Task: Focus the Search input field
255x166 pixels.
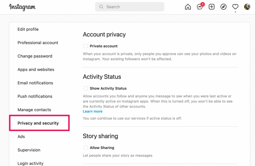Action: click(x=129, y=7)
